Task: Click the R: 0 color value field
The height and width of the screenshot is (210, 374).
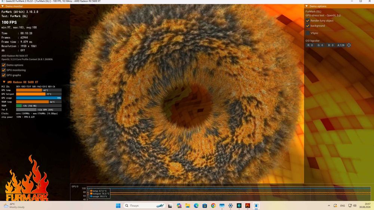Action: pyautogui.click(x=310, y=45)
